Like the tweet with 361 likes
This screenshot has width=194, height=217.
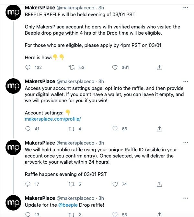pyautogui.click(x=115, y=67)
